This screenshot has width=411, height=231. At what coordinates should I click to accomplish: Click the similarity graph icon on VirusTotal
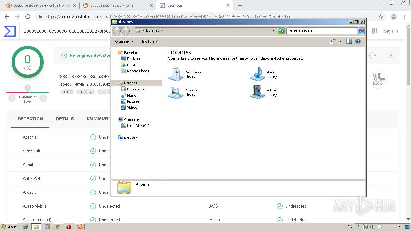tap(391, 56)
